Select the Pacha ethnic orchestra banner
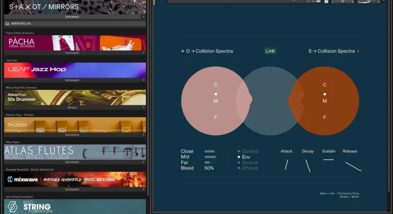The height and width of the screenshot is (214, 393). pyautogui.click(x=75, y=43)
